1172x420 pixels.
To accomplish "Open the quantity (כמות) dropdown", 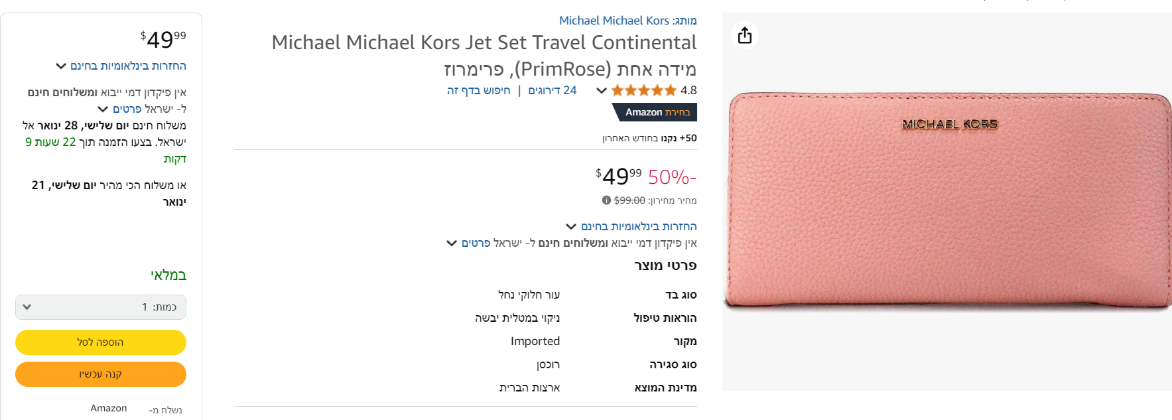I will coord(101,307).
